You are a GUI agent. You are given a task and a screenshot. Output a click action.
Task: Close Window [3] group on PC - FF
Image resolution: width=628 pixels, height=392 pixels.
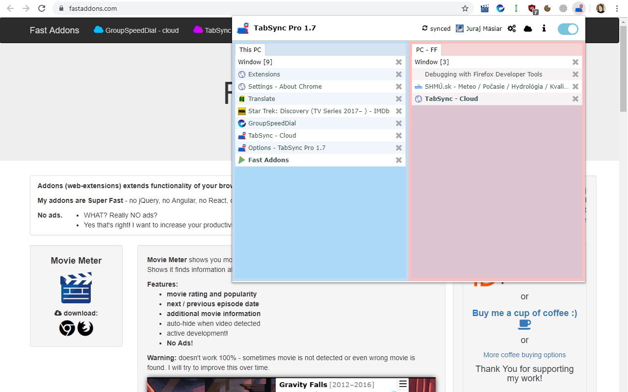point(576,62)
